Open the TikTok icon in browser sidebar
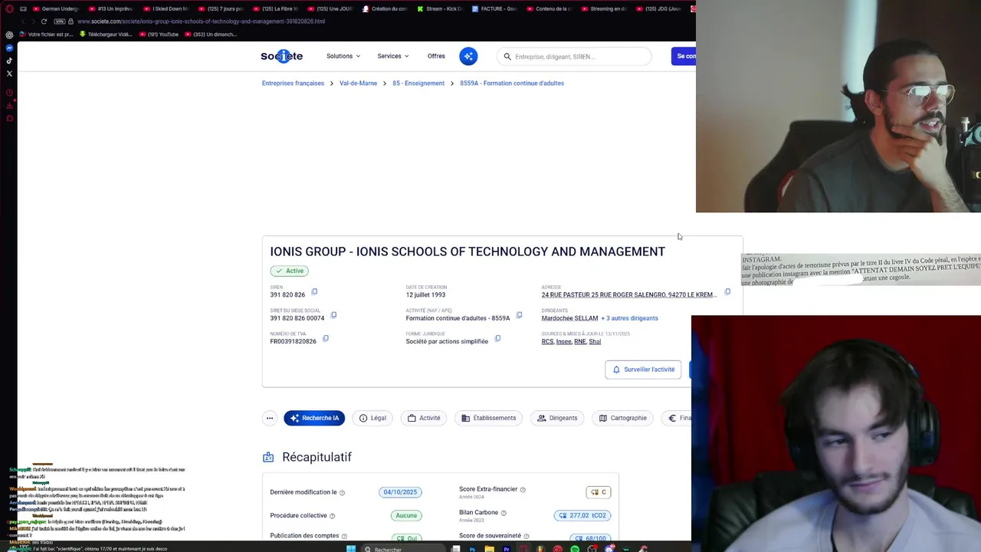The image size is (981, 552). coord(9,61)
